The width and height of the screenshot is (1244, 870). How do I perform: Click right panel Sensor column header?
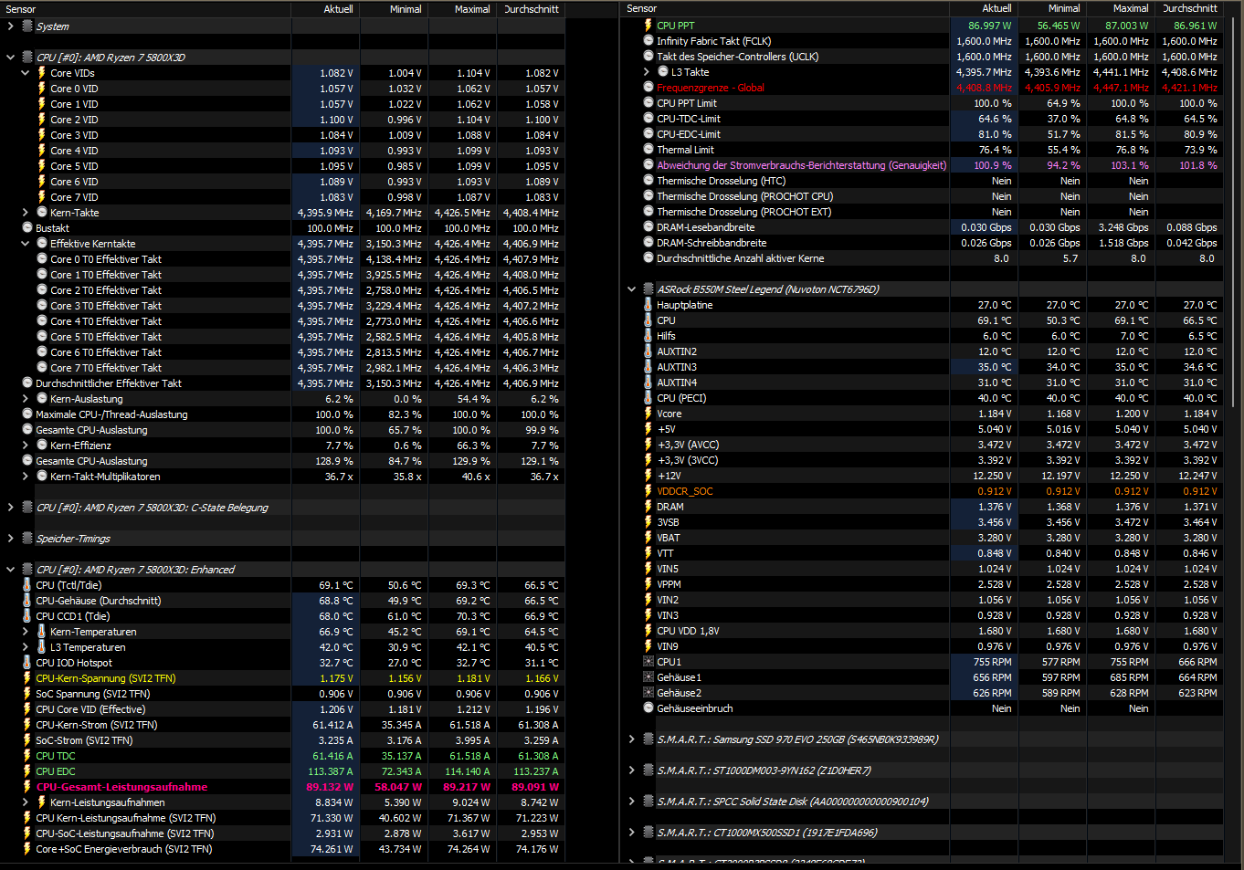tap(785, 8)
